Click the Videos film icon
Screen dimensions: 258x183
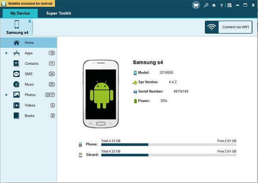[x=16, y=105]
